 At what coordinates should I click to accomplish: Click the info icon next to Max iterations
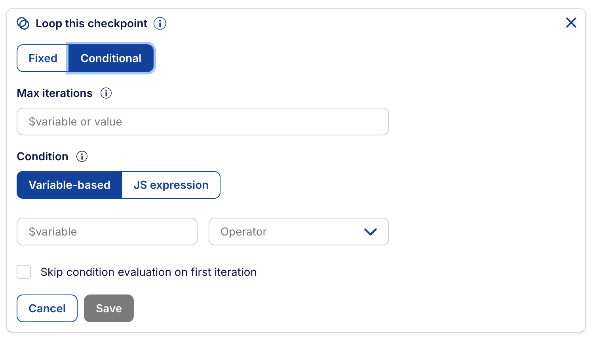point(106,93)
